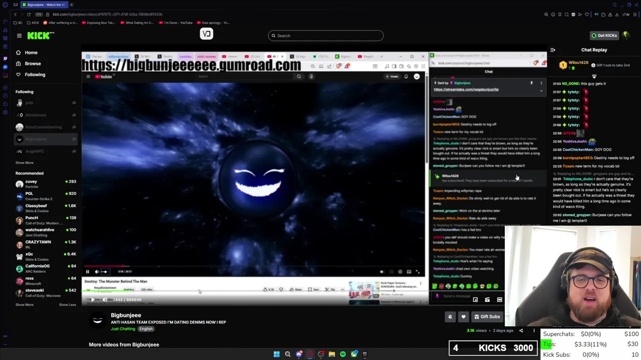
Task: Open the BC bookmarks folder
Action: coord(17,22)
